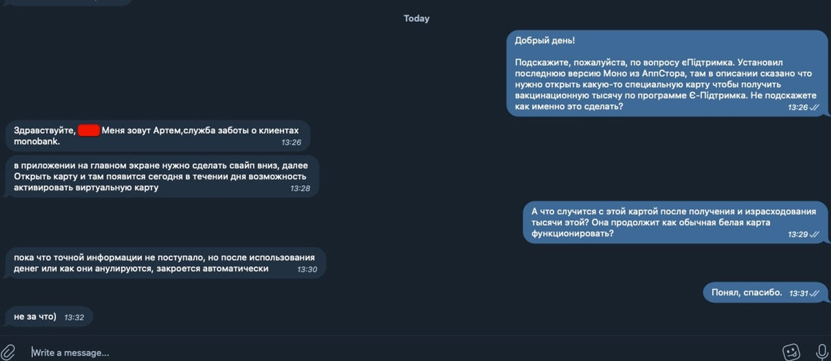
Task: Click the 'Понял, спасибо.' message bubble
Action: click(x=765, y=293)
